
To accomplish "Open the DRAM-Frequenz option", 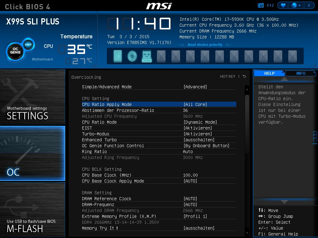I will [x=159, y=205].
